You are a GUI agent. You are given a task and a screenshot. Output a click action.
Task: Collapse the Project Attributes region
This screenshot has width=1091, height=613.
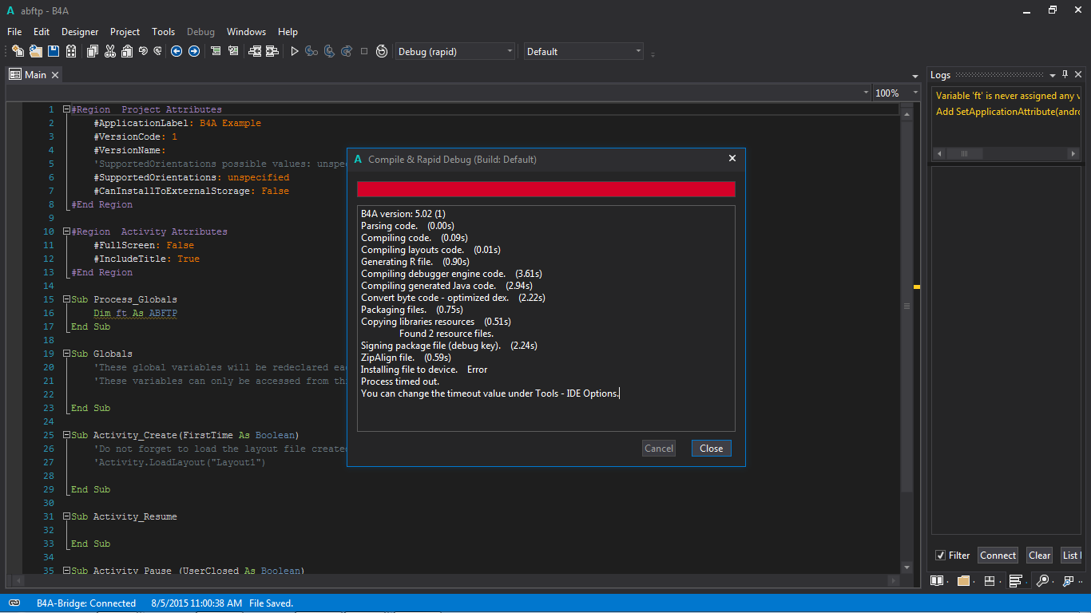tap(66, 109)
